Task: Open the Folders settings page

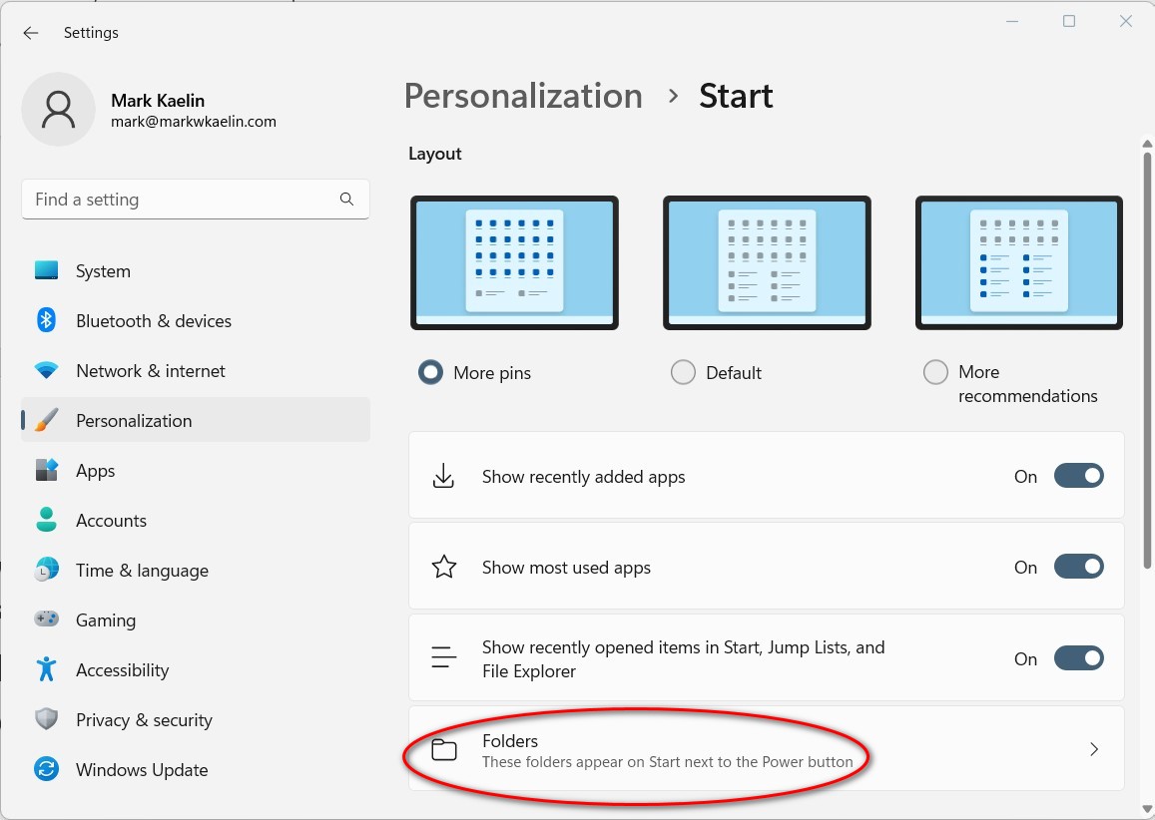Action: (766, 749)
